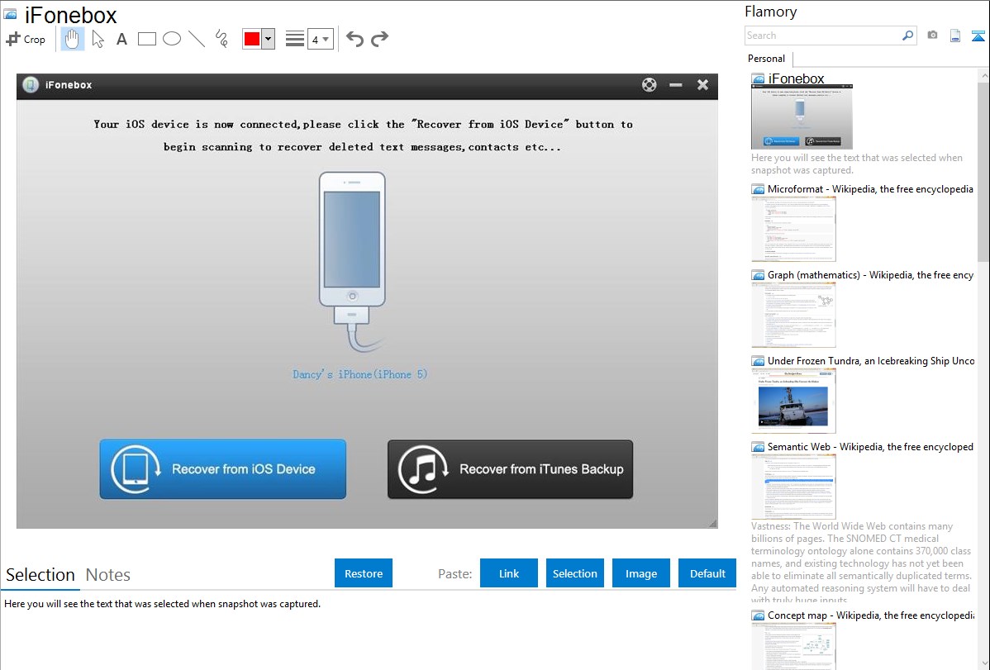990x670 pixels.
Task: Click the page document icon near search
Action: [955, 36]
